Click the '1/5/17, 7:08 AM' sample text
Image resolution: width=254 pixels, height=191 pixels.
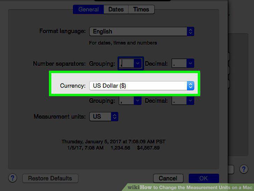85,148
